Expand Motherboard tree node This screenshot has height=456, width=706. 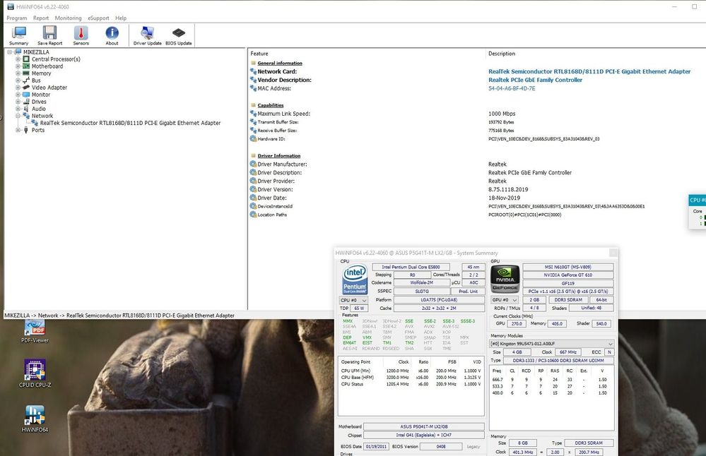point(18,66)
